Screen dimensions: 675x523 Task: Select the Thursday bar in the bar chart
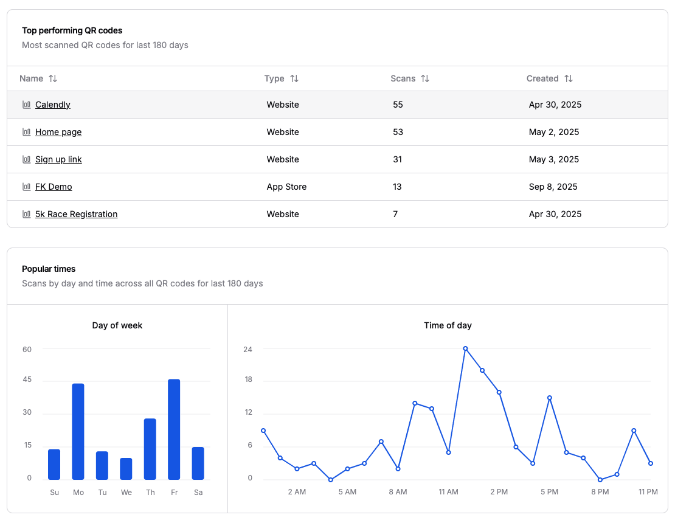click(150, 449)
